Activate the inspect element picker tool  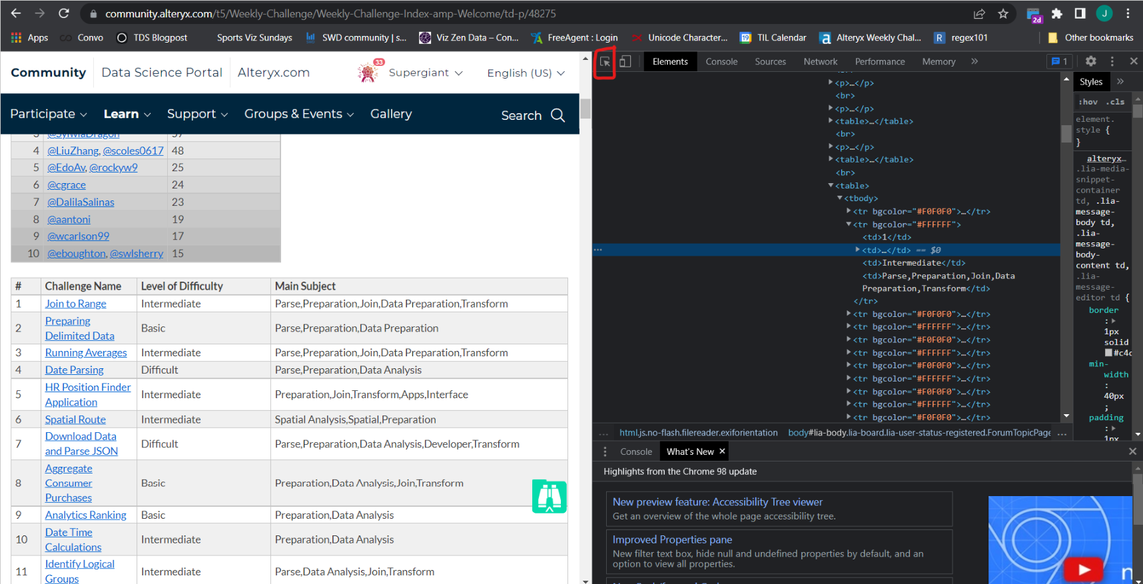(x=605, y=62)
